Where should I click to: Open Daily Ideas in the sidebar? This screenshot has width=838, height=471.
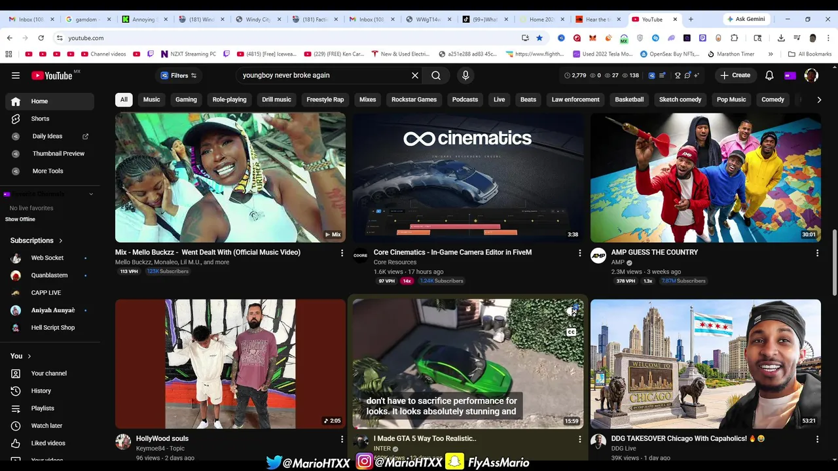click(x=50, y=136)
